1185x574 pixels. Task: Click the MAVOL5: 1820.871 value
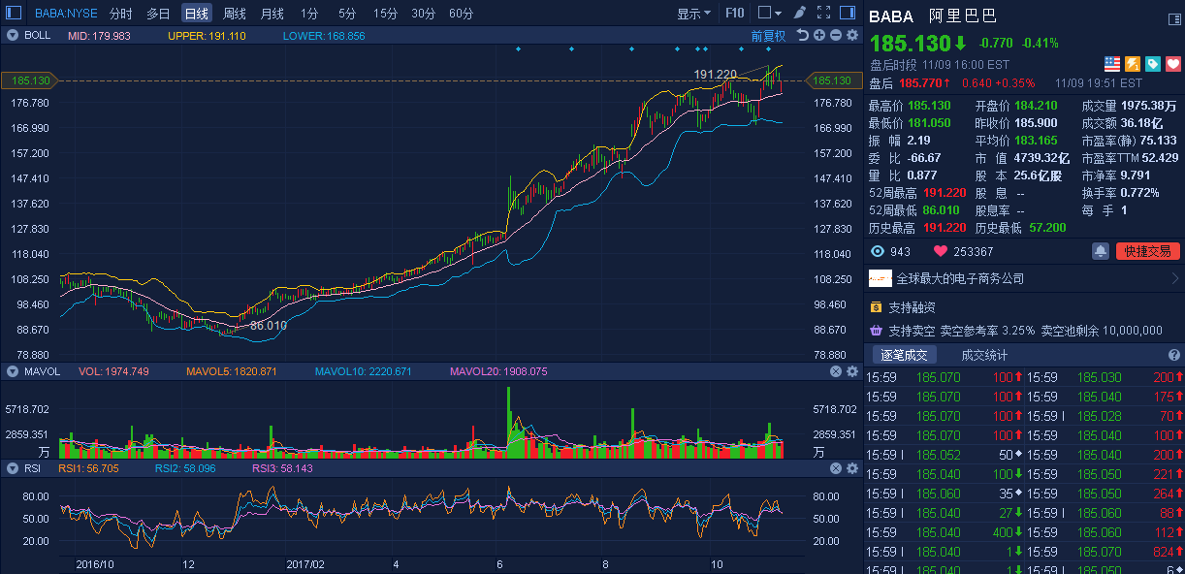tap(232, 371)
